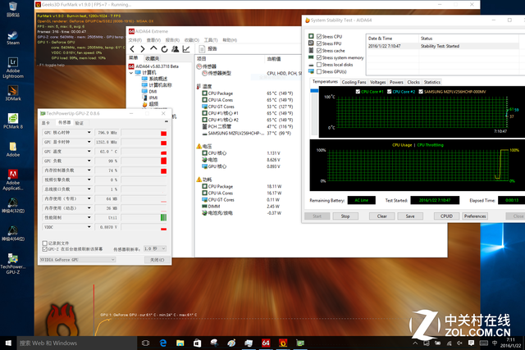Uncheck Stress CPU checkbox
Screen dimensions: 525x350
[x=319, y=36]
